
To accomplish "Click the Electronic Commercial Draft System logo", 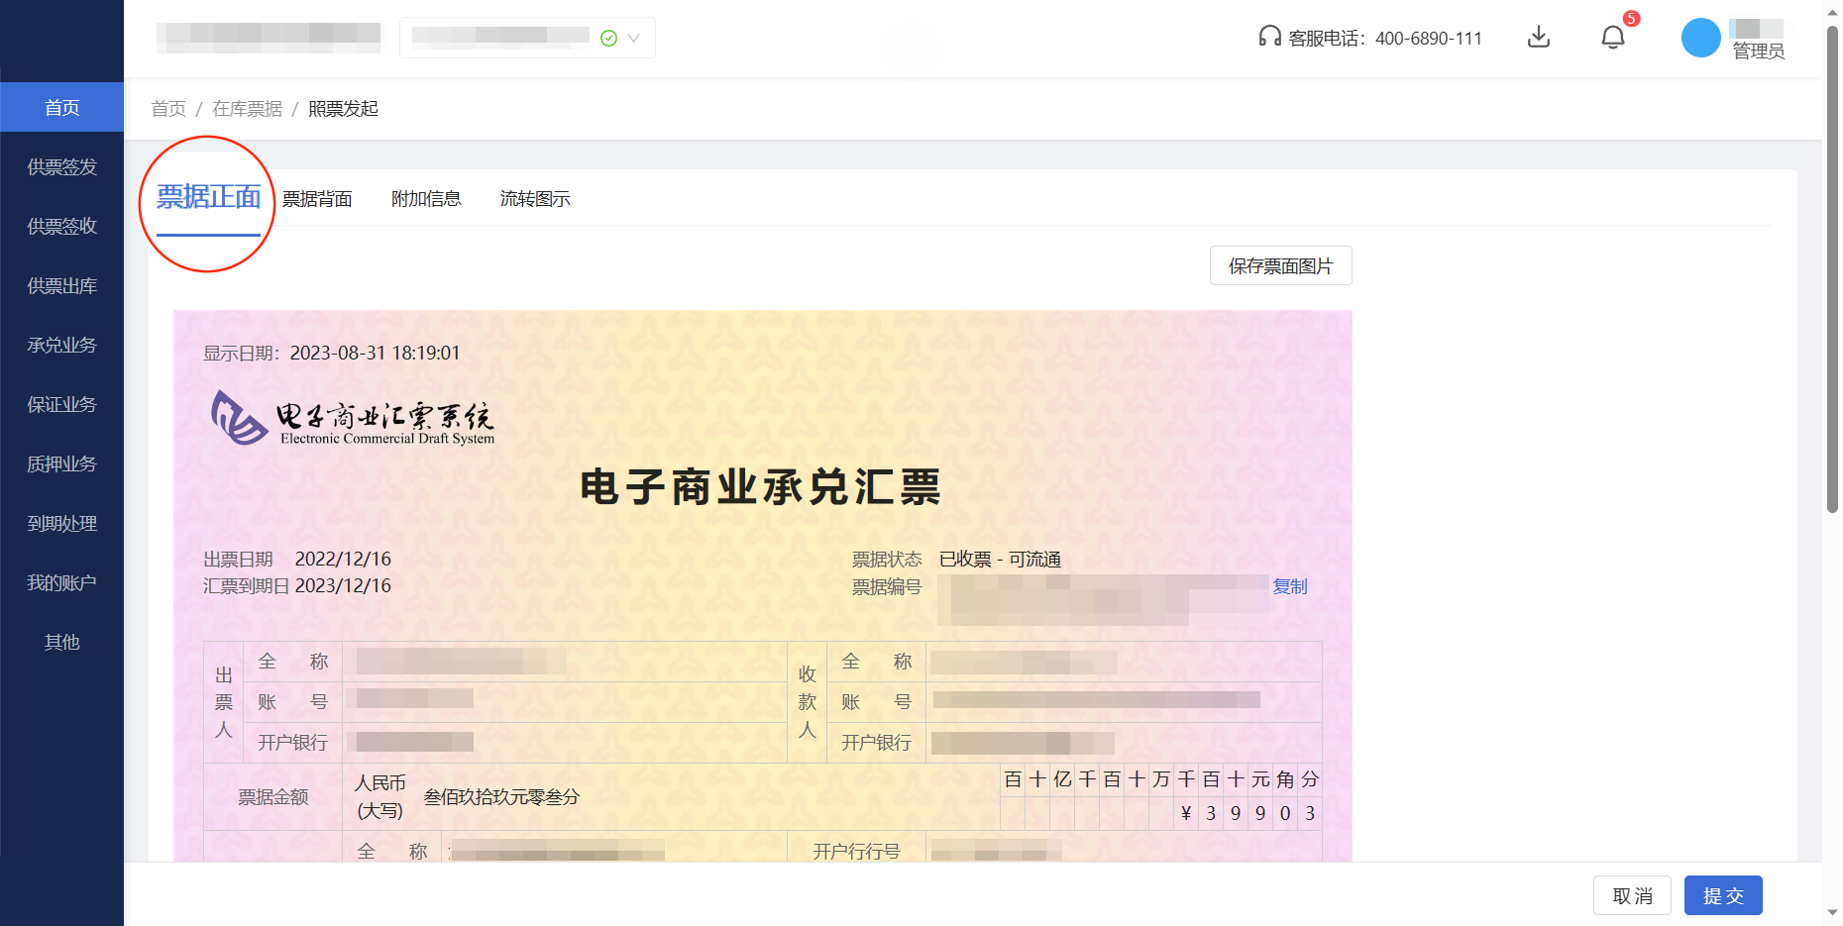I will tap(352, 417).
